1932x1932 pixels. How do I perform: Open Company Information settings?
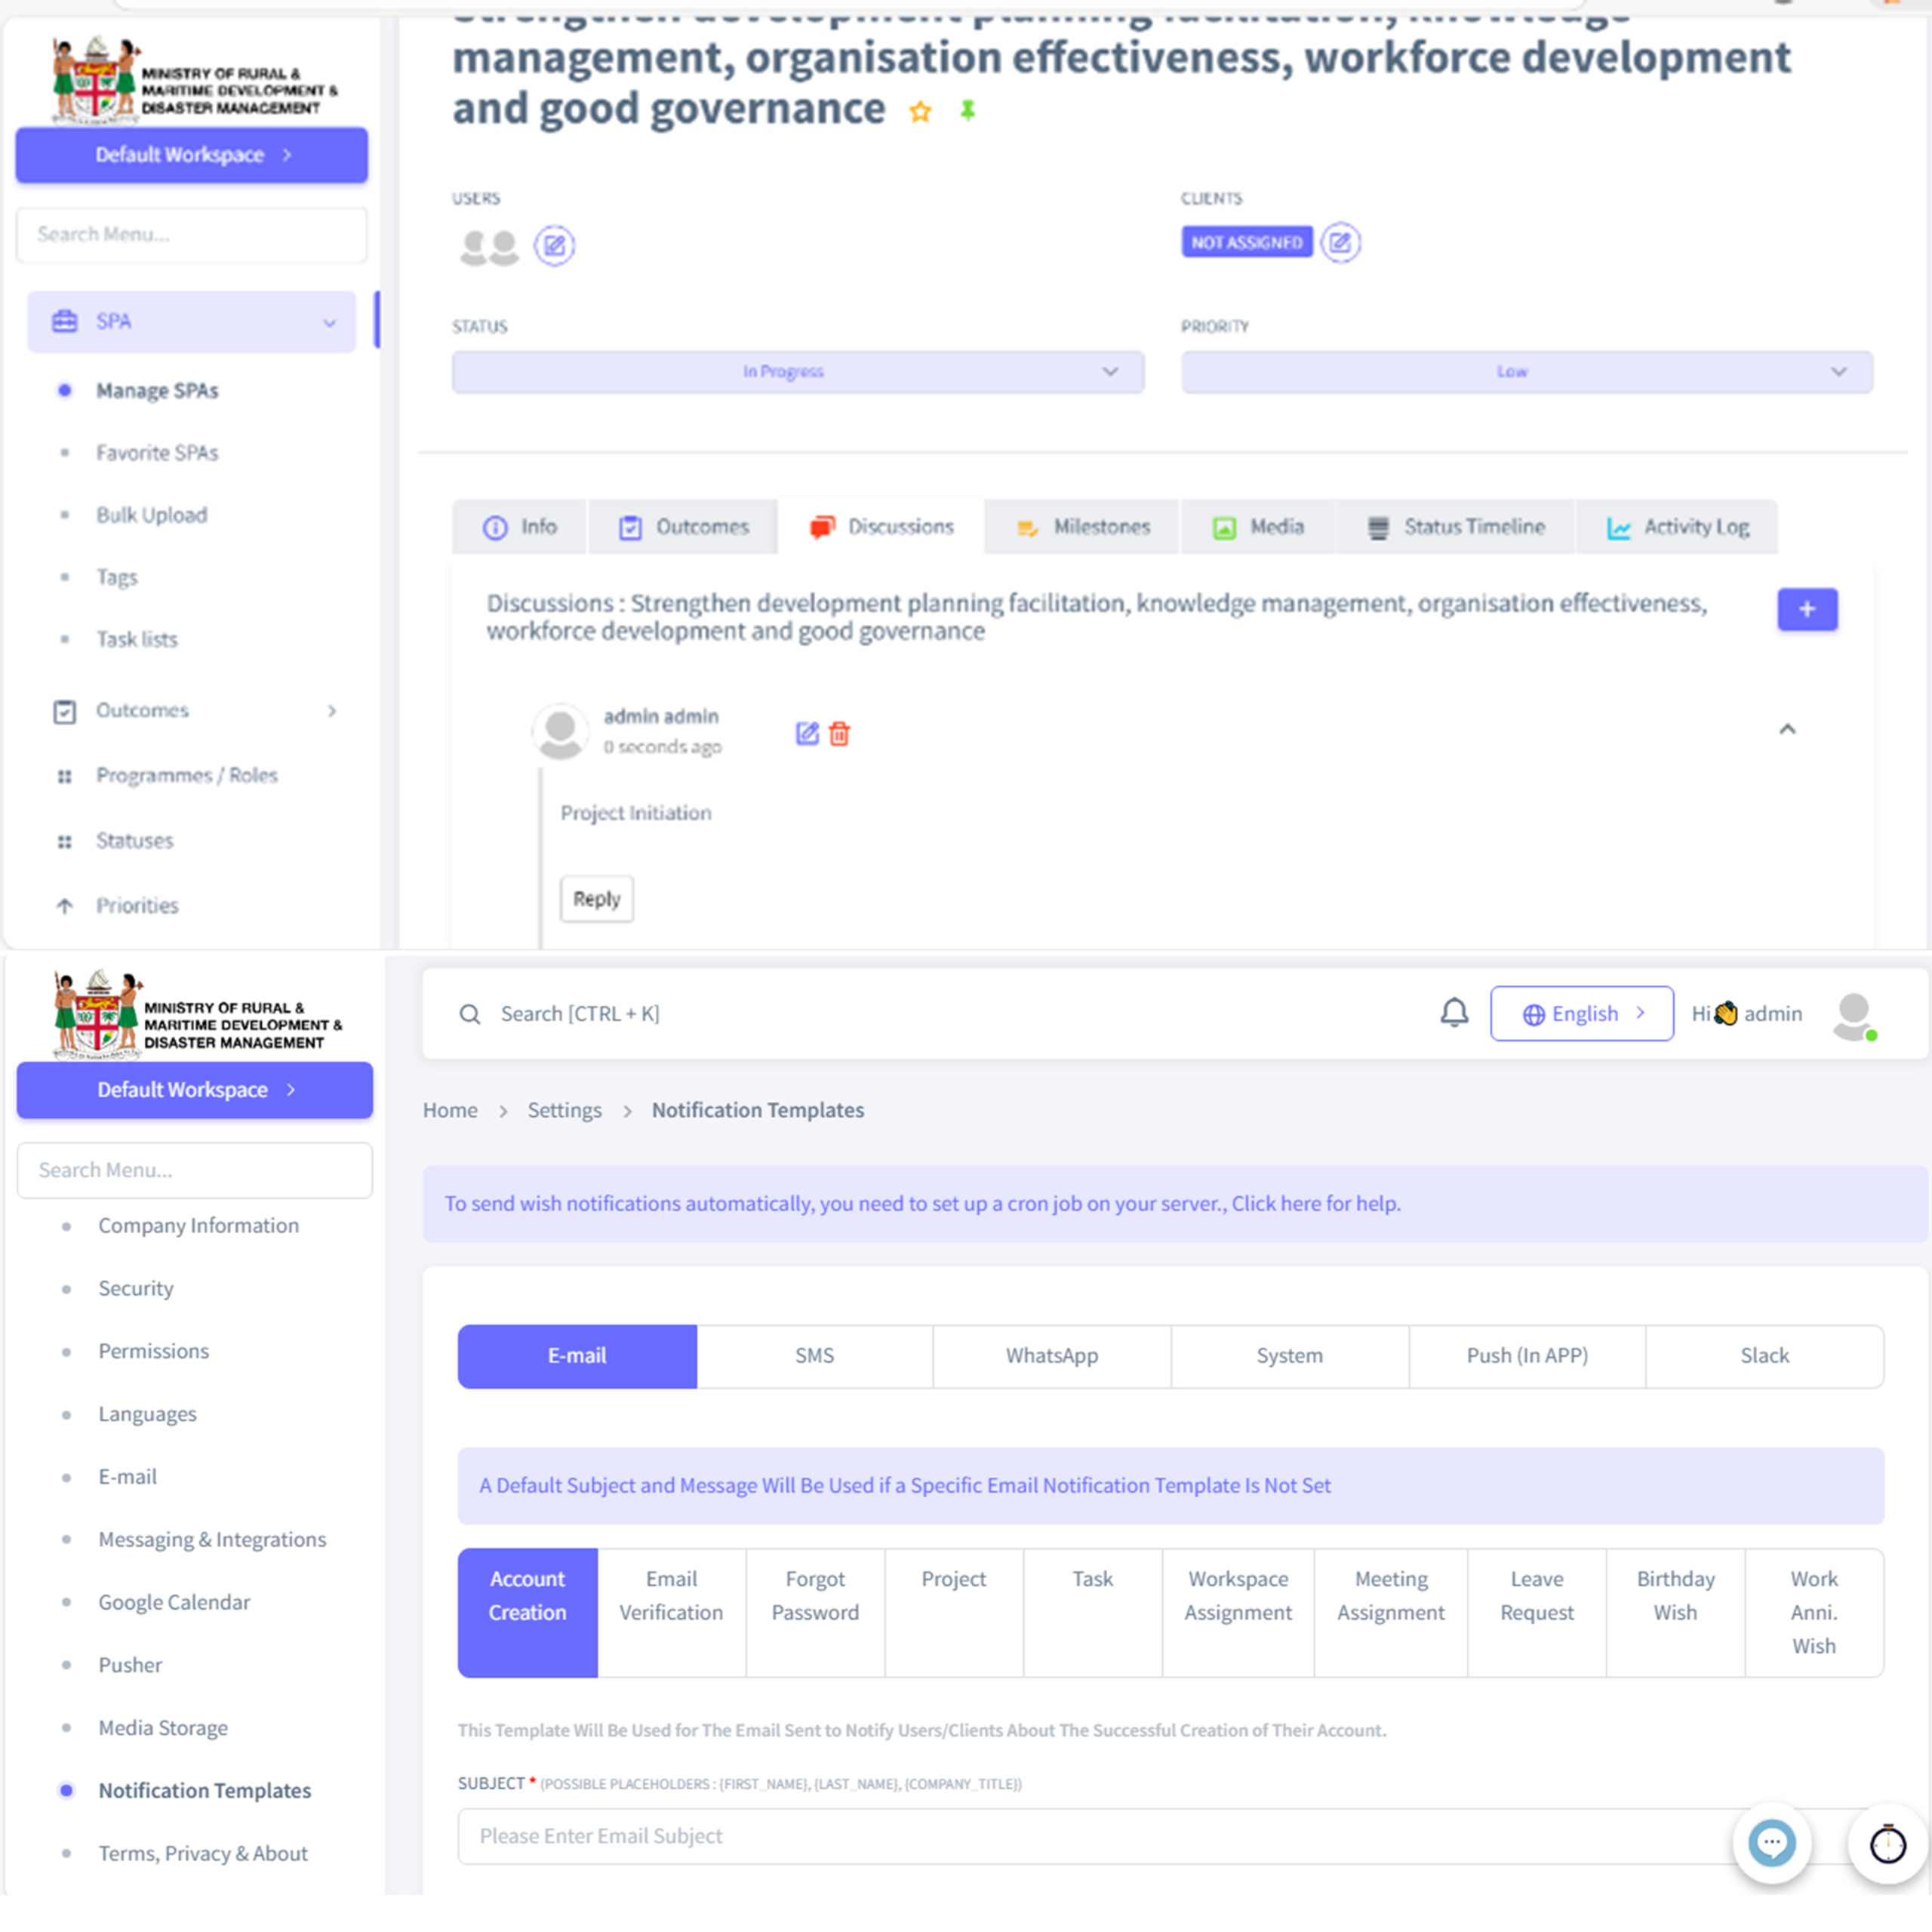pyautogui.click(x=198, y=1225)
